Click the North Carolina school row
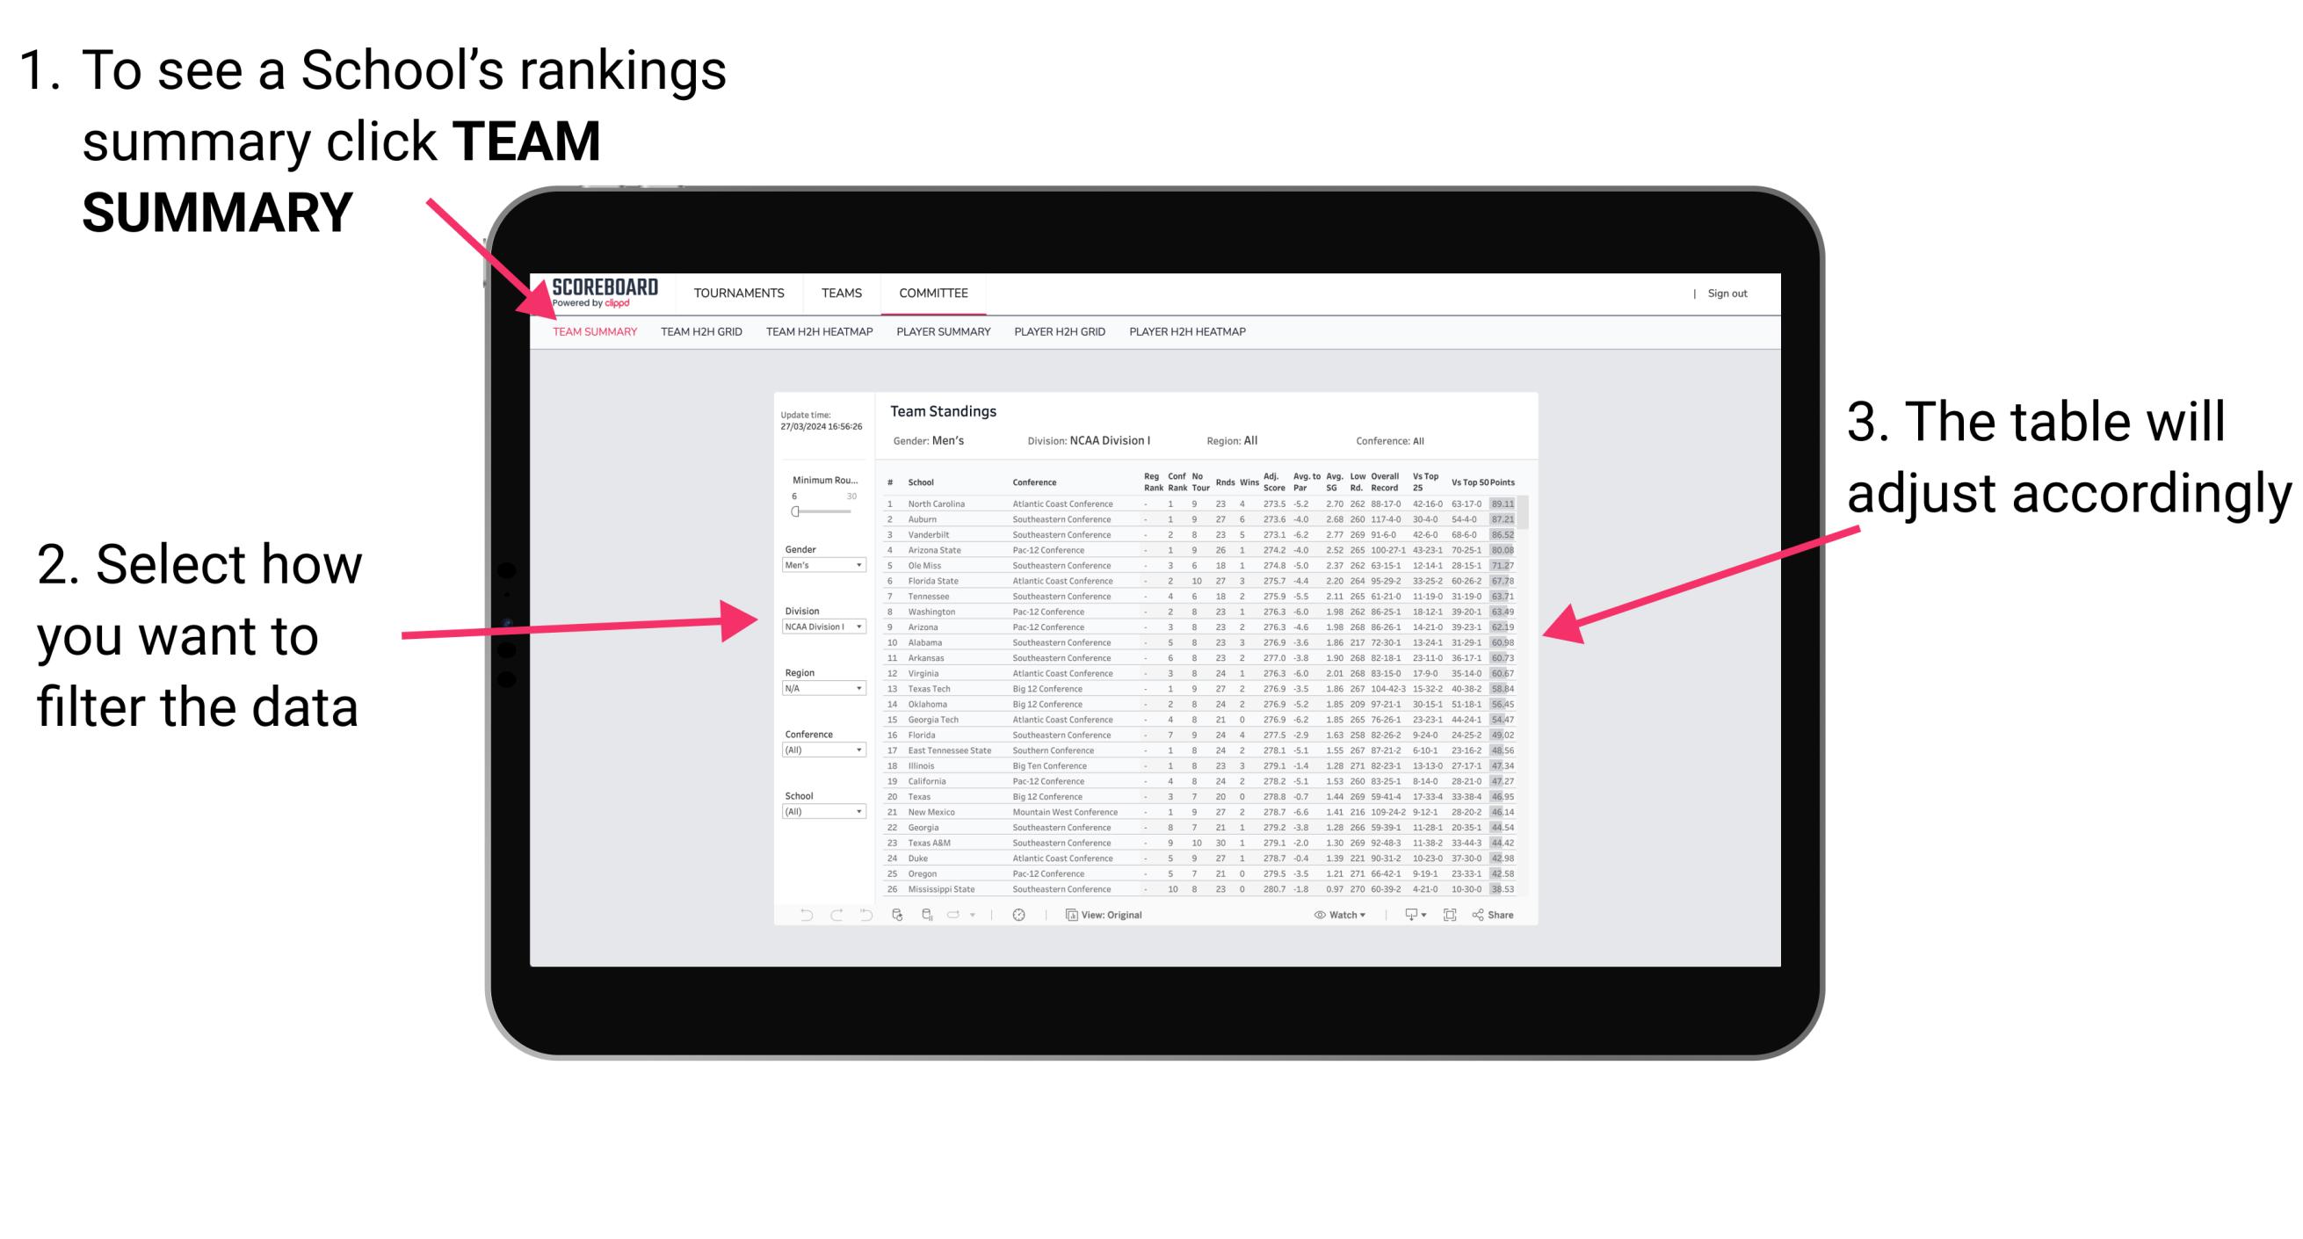Viewport: 2303px width, 1239px height. pos(1182,502)
